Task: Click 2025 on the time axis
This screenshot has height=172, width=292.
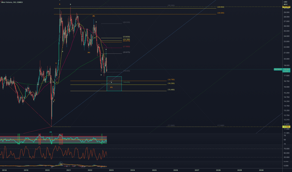Action: tap(154, 170)
